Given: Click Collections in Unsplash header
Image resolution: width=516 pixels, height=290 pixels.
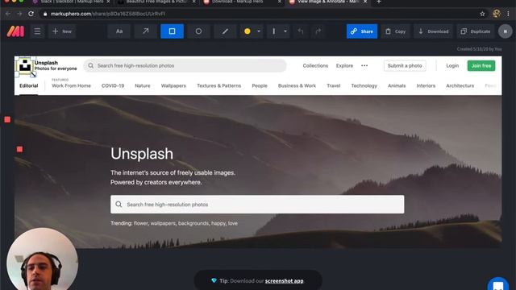Looking at the screenshot, I should coord(315,66).
